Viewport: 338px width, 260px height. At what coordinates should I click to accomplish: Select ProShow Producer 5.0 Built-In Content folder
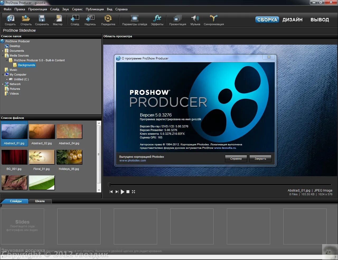click(39, 60)
